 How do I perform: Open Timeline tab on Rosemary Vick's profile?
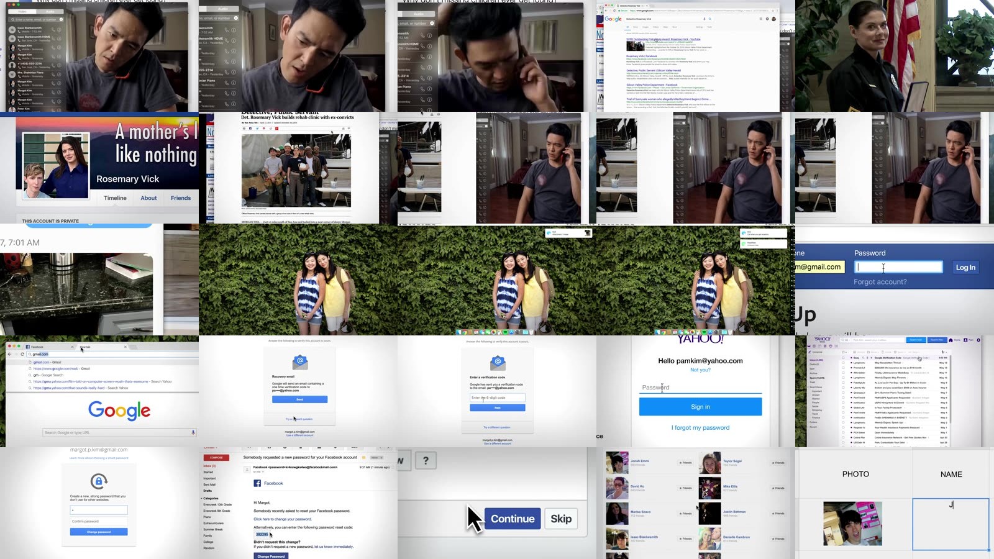(x=115, y=198)
